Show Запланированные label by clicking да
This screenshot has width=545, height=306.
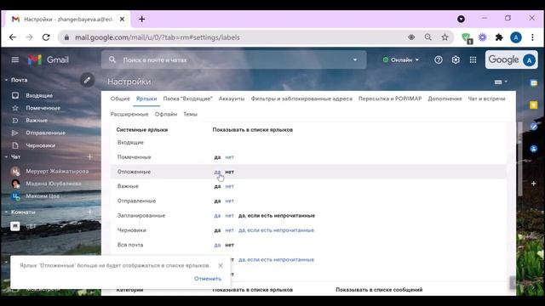click(x=217, y=215)
